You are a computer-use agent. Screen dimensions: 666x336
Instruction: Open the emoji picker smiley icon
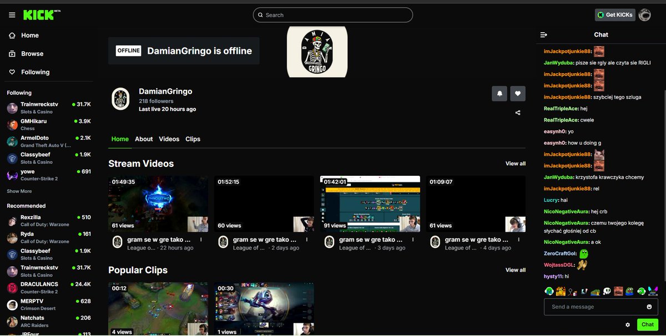click(x=649, y=307)
